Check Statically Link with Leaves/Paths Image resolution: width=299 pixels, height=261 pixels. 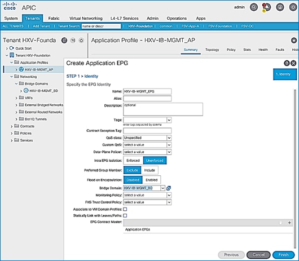click(125, 215)
